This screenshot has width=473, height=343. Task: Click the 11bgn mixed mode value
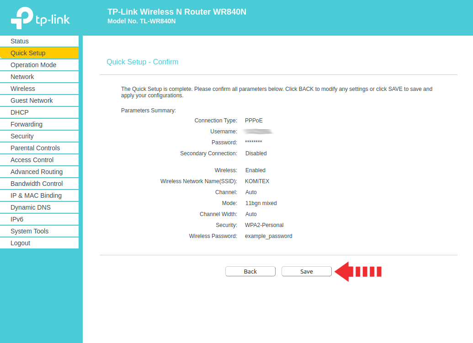coord(261,203)
